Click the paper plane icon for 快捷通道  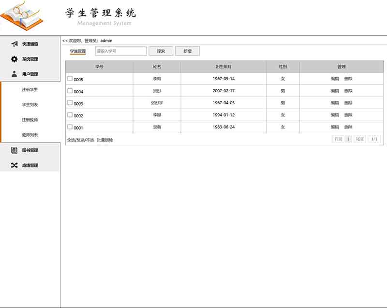(15, 44)
